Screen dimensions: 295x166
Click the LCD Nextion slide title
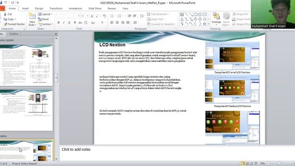pos(112,45)
